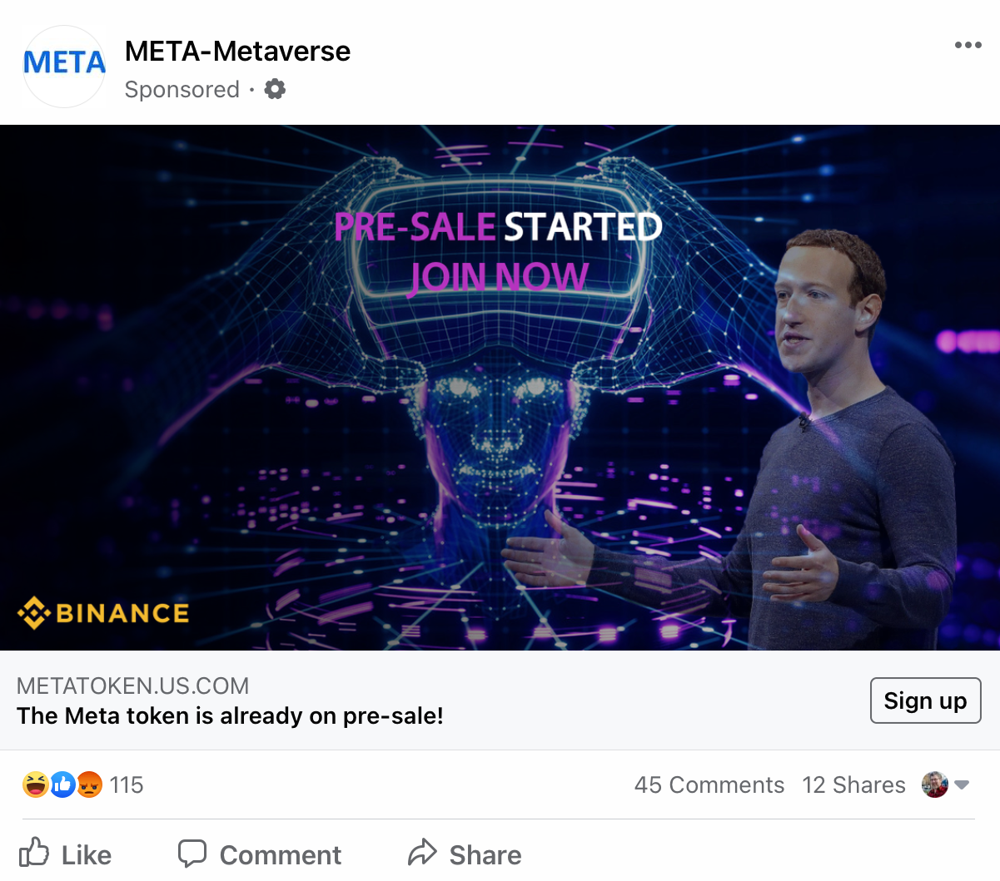Select the thumbs-up Like icon

(x=35, y=854)
